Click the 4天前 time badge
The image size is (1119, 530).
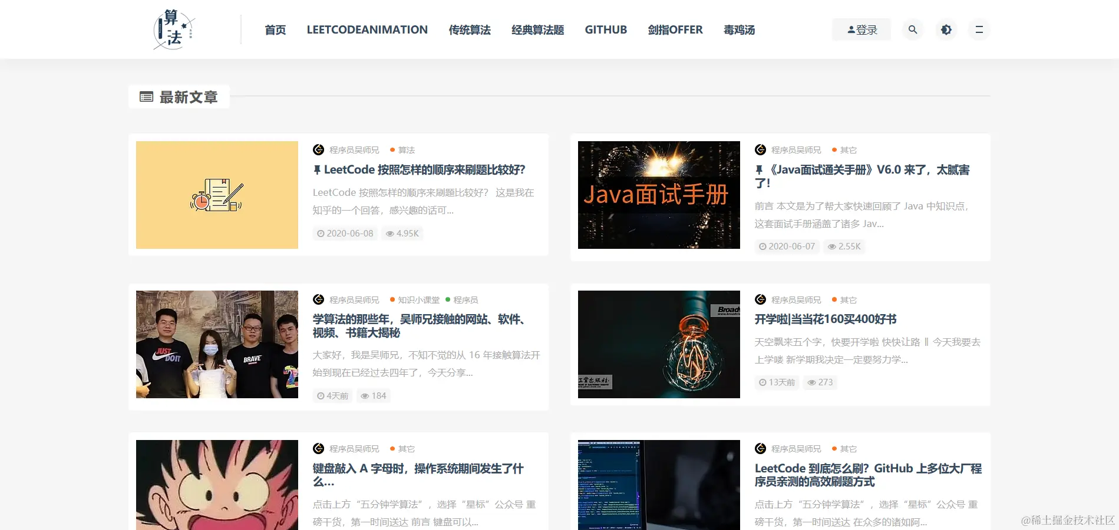[333, 396]
